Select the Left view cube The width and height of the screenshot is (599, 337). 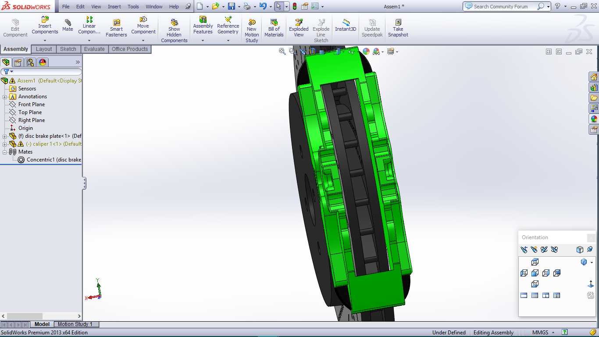point(524,273)
